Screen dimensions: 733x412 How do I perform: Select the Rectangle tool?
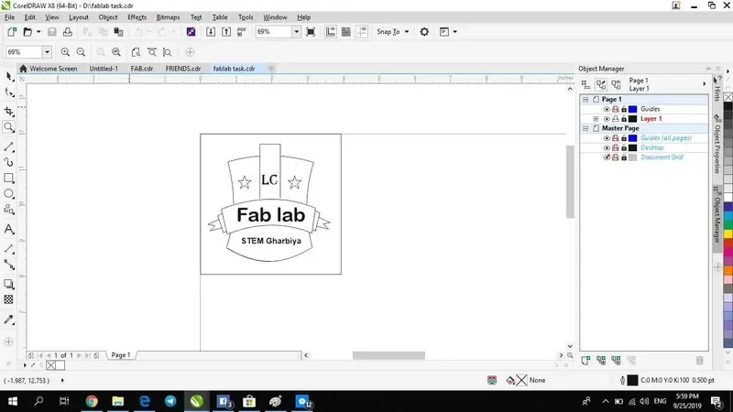[9, 178]
